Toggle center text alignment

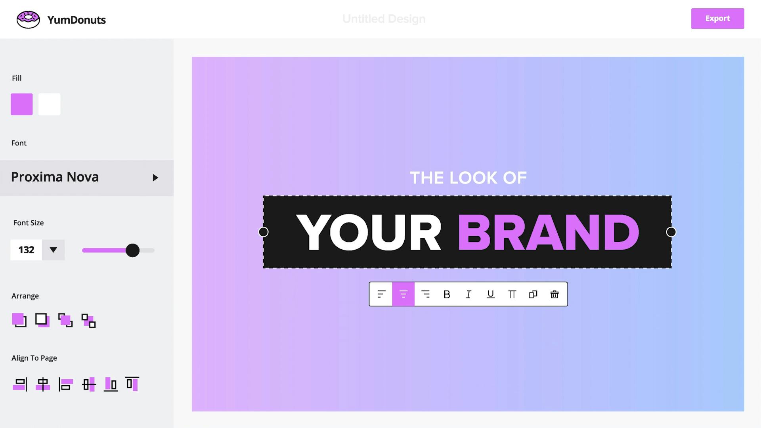coord(403,294)
